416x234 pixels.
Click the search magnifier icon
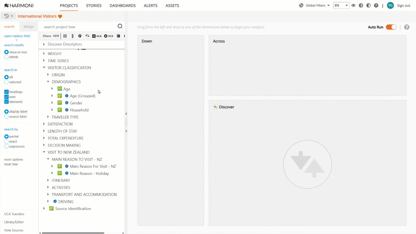(x=120, y=27)
